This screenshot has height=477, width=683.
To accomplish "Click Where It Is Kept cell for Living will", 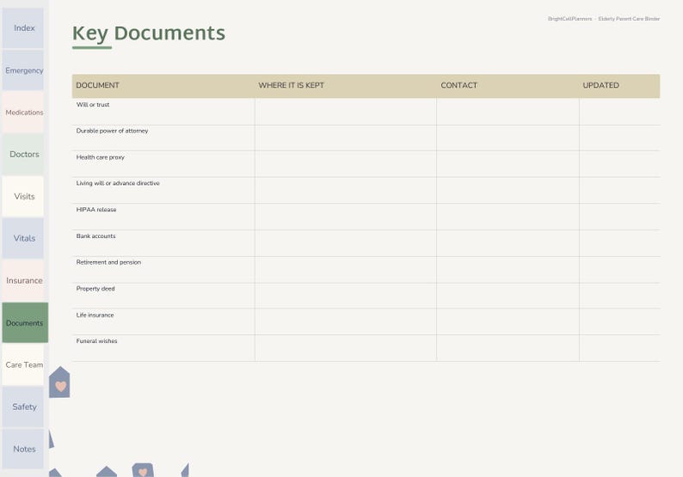I will click(346, 190).
